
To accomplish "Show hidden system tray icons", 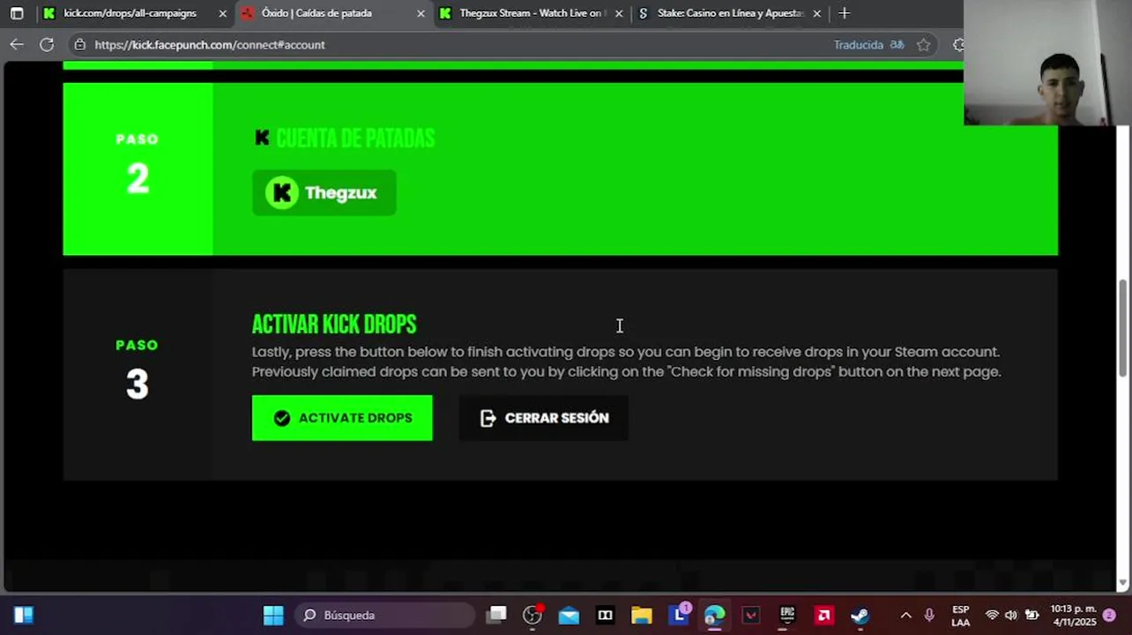I will [905, 615].
